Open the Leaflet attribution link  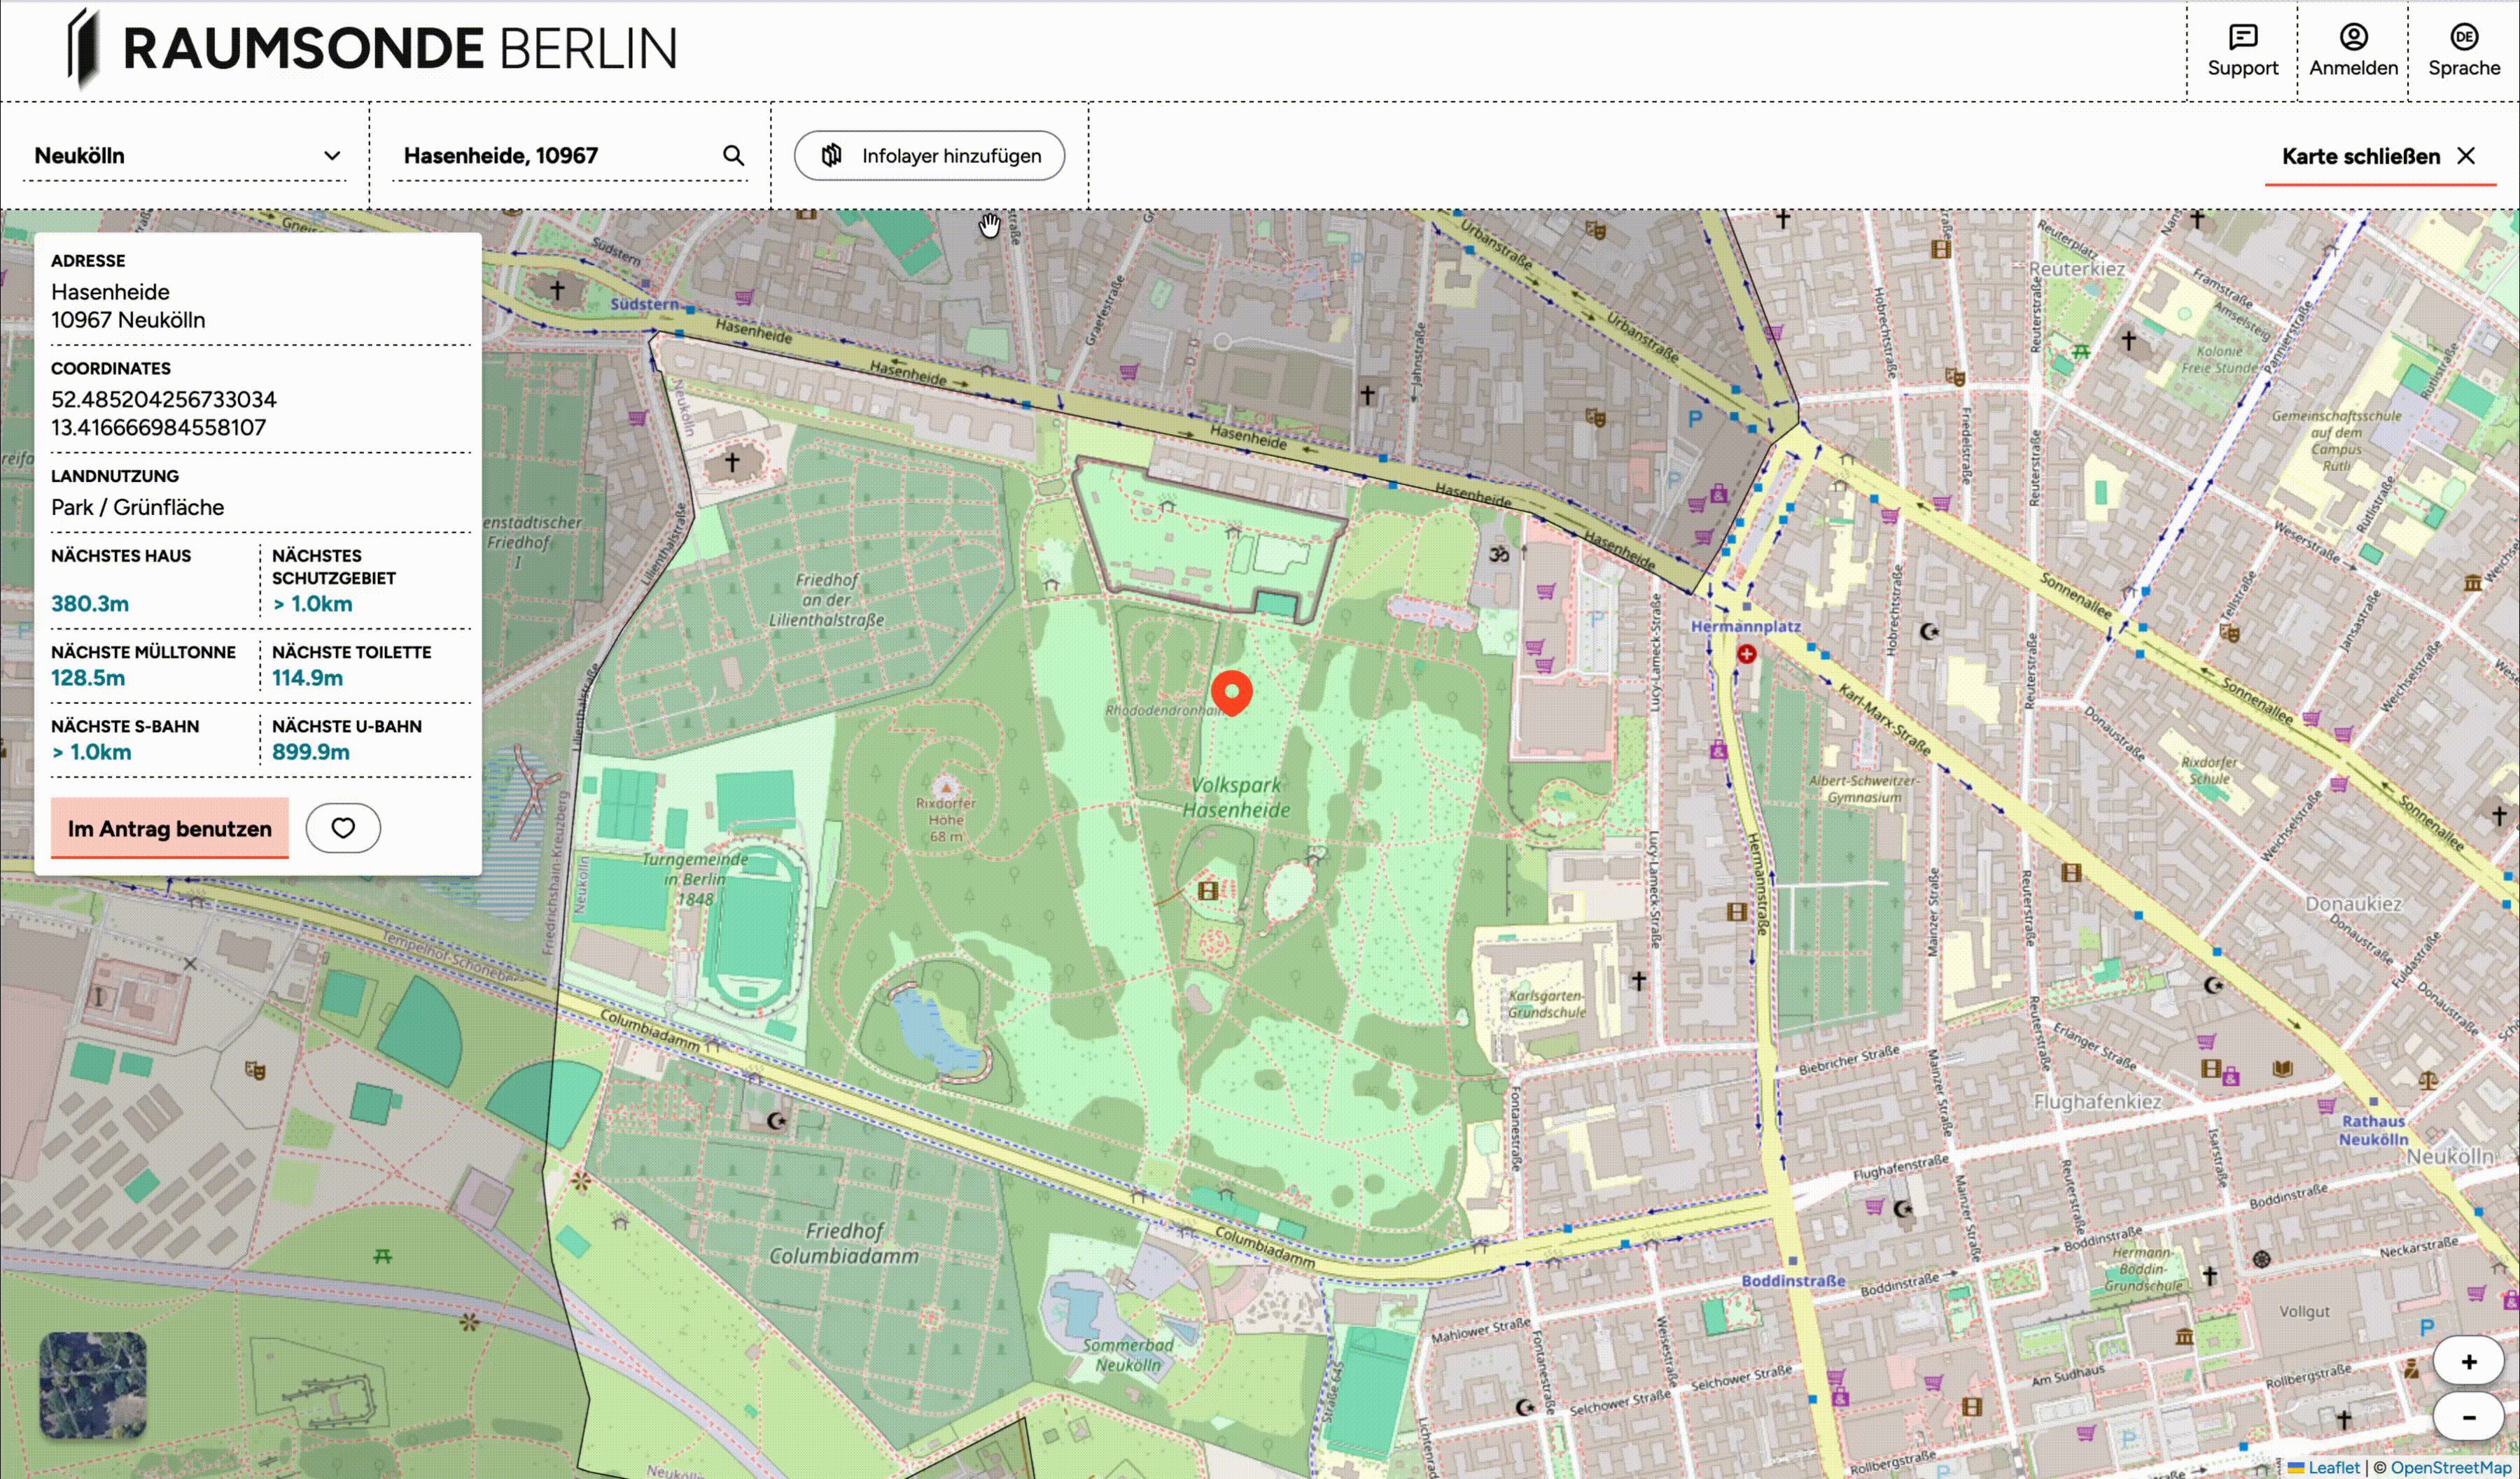(2333, 1467)
